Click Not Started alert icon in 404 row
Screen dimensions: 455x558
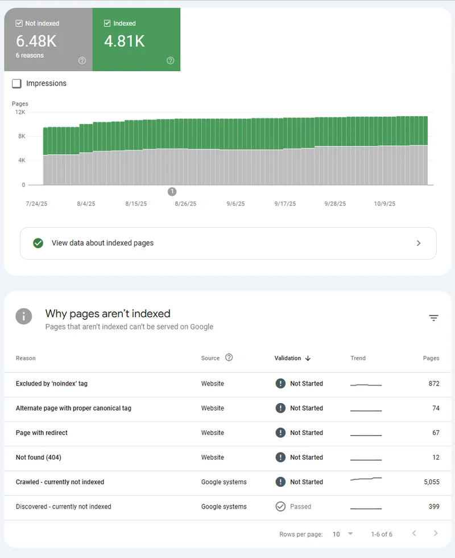coord(280,457)
